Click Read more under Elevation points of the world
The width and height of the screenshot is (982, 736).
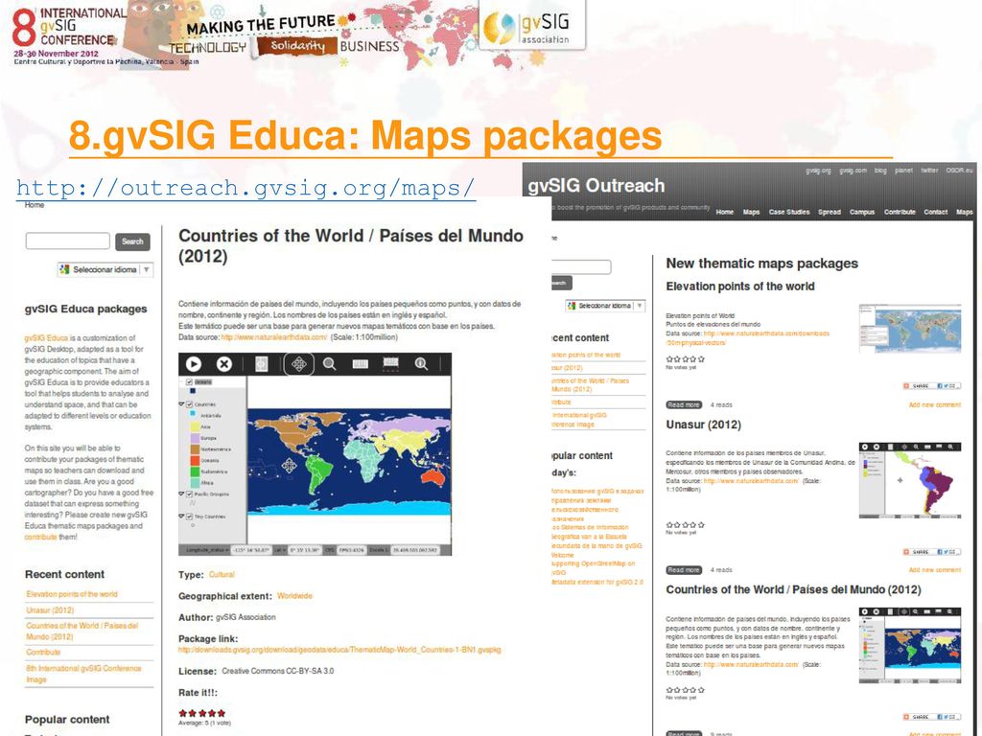coord(683,405)
